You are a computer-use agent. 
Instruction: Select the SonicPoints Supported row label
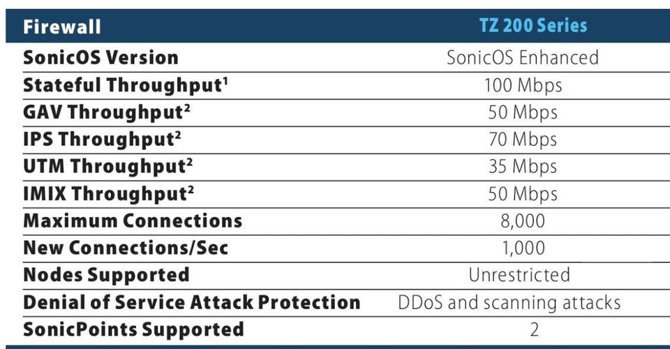(134, 329)
